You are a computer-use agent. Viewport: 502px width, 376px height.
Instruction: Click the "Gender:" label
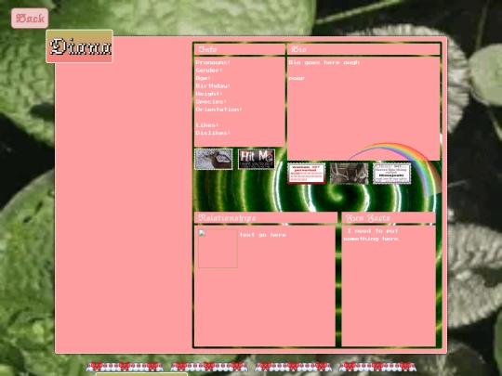(x=209, y=70)
